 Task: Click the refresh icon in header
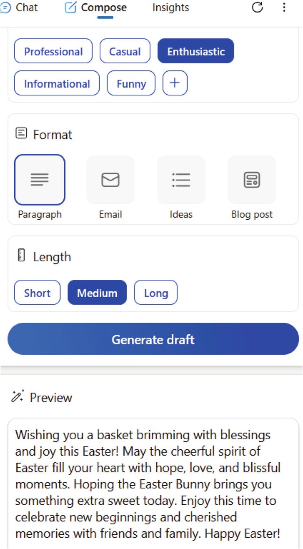coord(257,7)
